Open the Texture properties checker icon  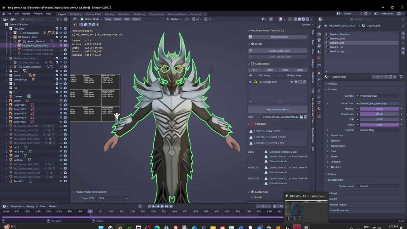coord(319,116)
